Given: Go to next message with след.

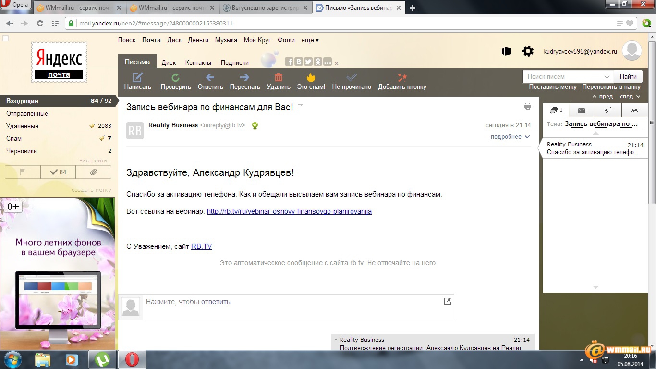Looking at the screenshot, I should 630,97.
